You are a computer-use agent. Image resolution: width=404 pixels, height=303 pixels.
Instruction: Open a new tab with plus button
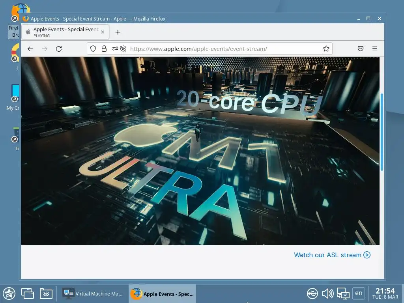tap(118, 32)
